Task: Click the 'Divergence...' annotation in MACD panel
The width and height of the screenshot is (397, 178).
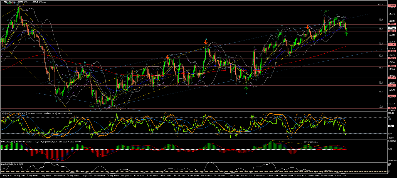Action: pyautogui.click(x=311, y=142)
